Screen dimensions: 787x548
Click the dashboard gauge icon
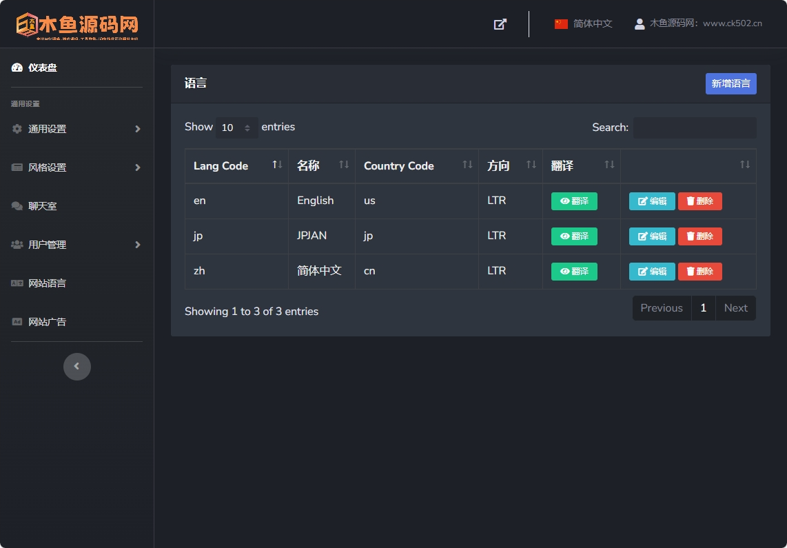17,68
